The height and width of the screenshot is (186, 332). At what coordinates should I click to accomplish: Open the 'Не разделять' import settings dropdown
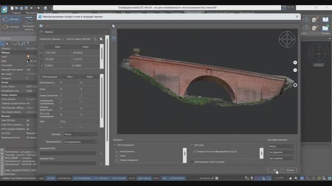(x=281, y=152)
